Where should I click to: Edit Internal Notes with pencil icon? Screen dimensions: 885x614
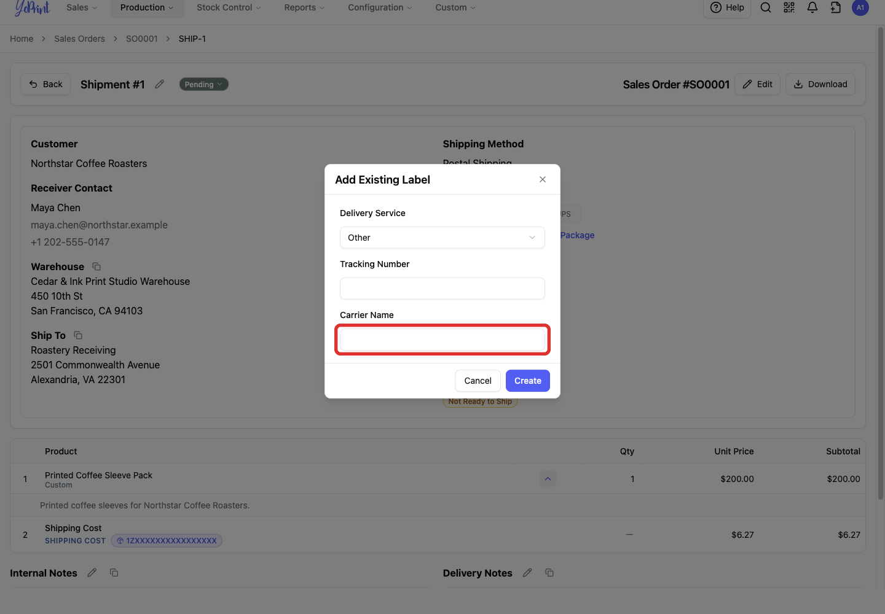tap(92, 573)
